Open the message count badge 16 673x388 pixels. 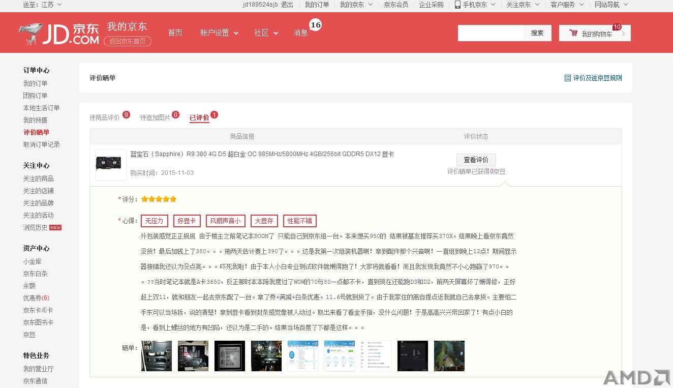click(315, 24)
